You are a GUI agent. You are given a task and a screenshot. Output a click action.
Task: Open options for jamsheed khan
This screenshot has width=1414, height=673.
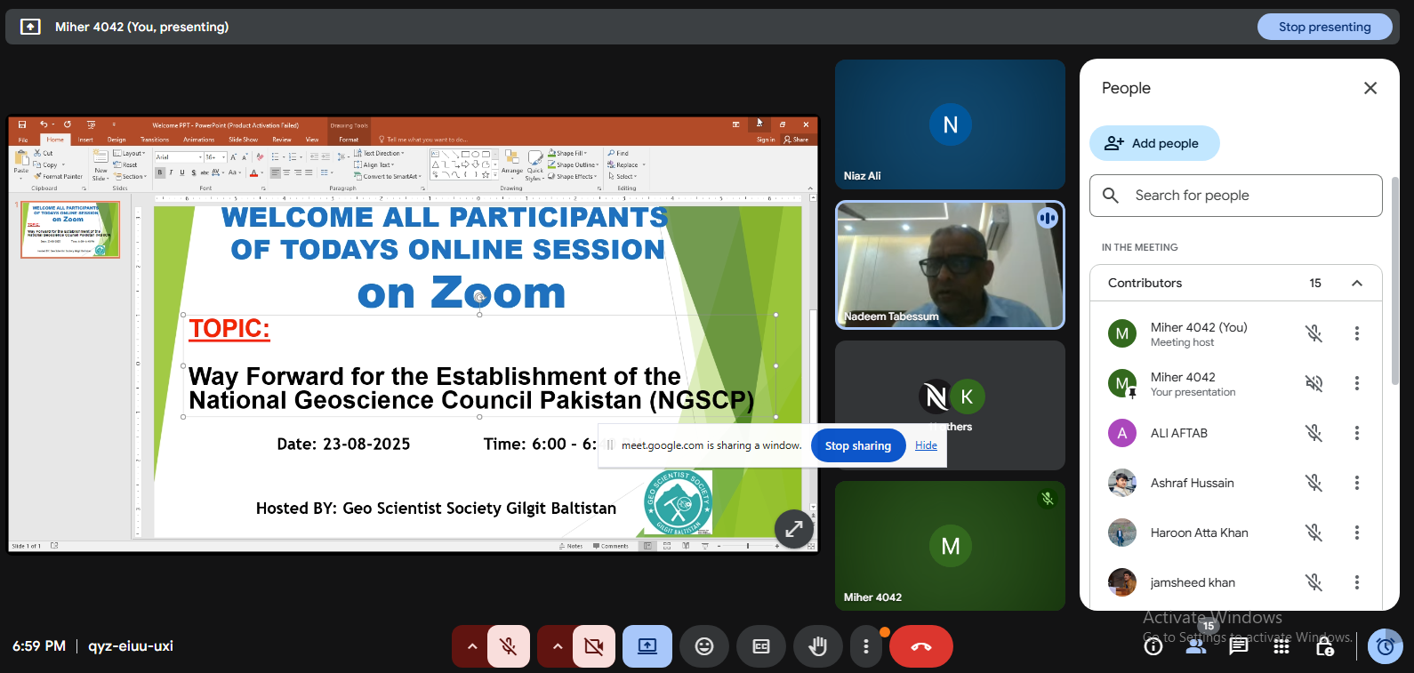[x=1357, y=582]
